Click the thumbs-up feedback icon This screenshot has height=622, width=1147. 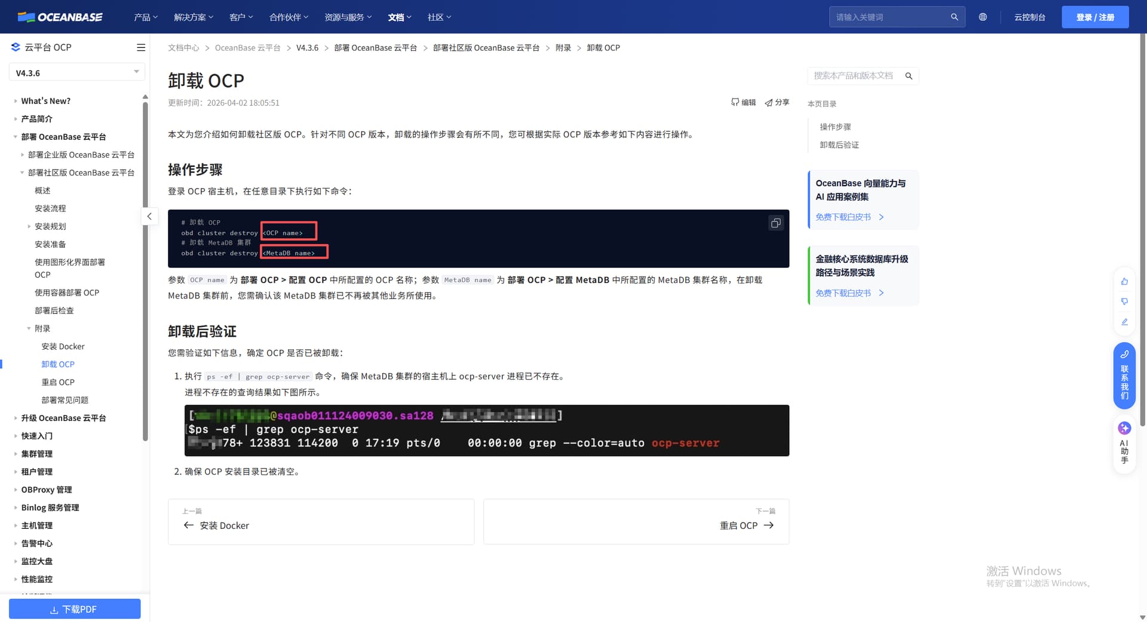click(x=1124, y=281)
